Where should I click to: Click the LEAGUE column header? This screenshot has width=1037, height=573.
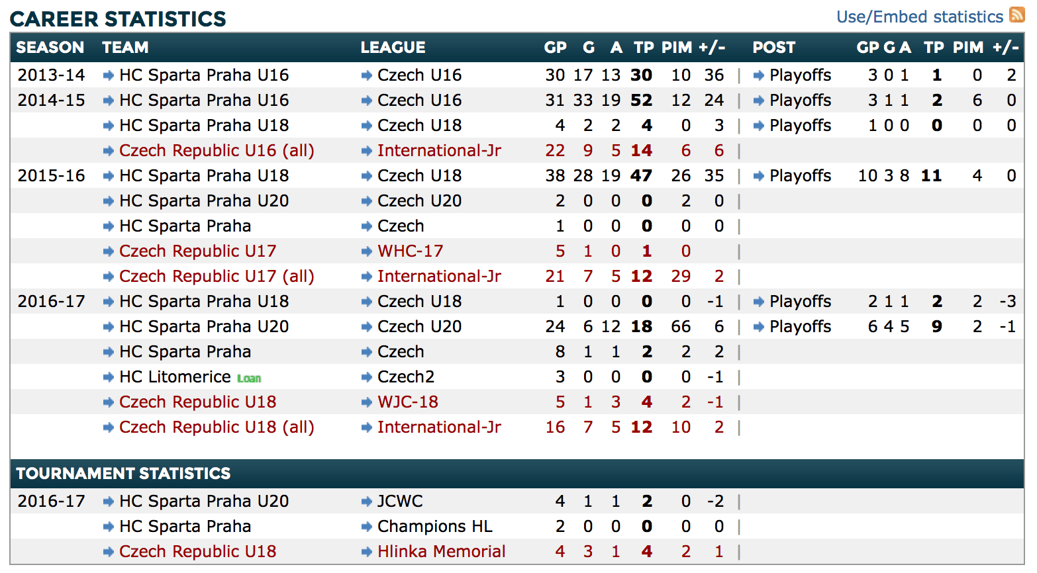[393, 48]
